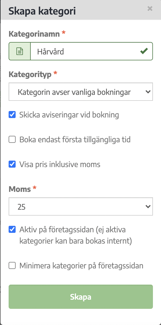Toggle Visa pris inklusive moms checkbox
Screen dimensions: 161x325
pos(12,164)
